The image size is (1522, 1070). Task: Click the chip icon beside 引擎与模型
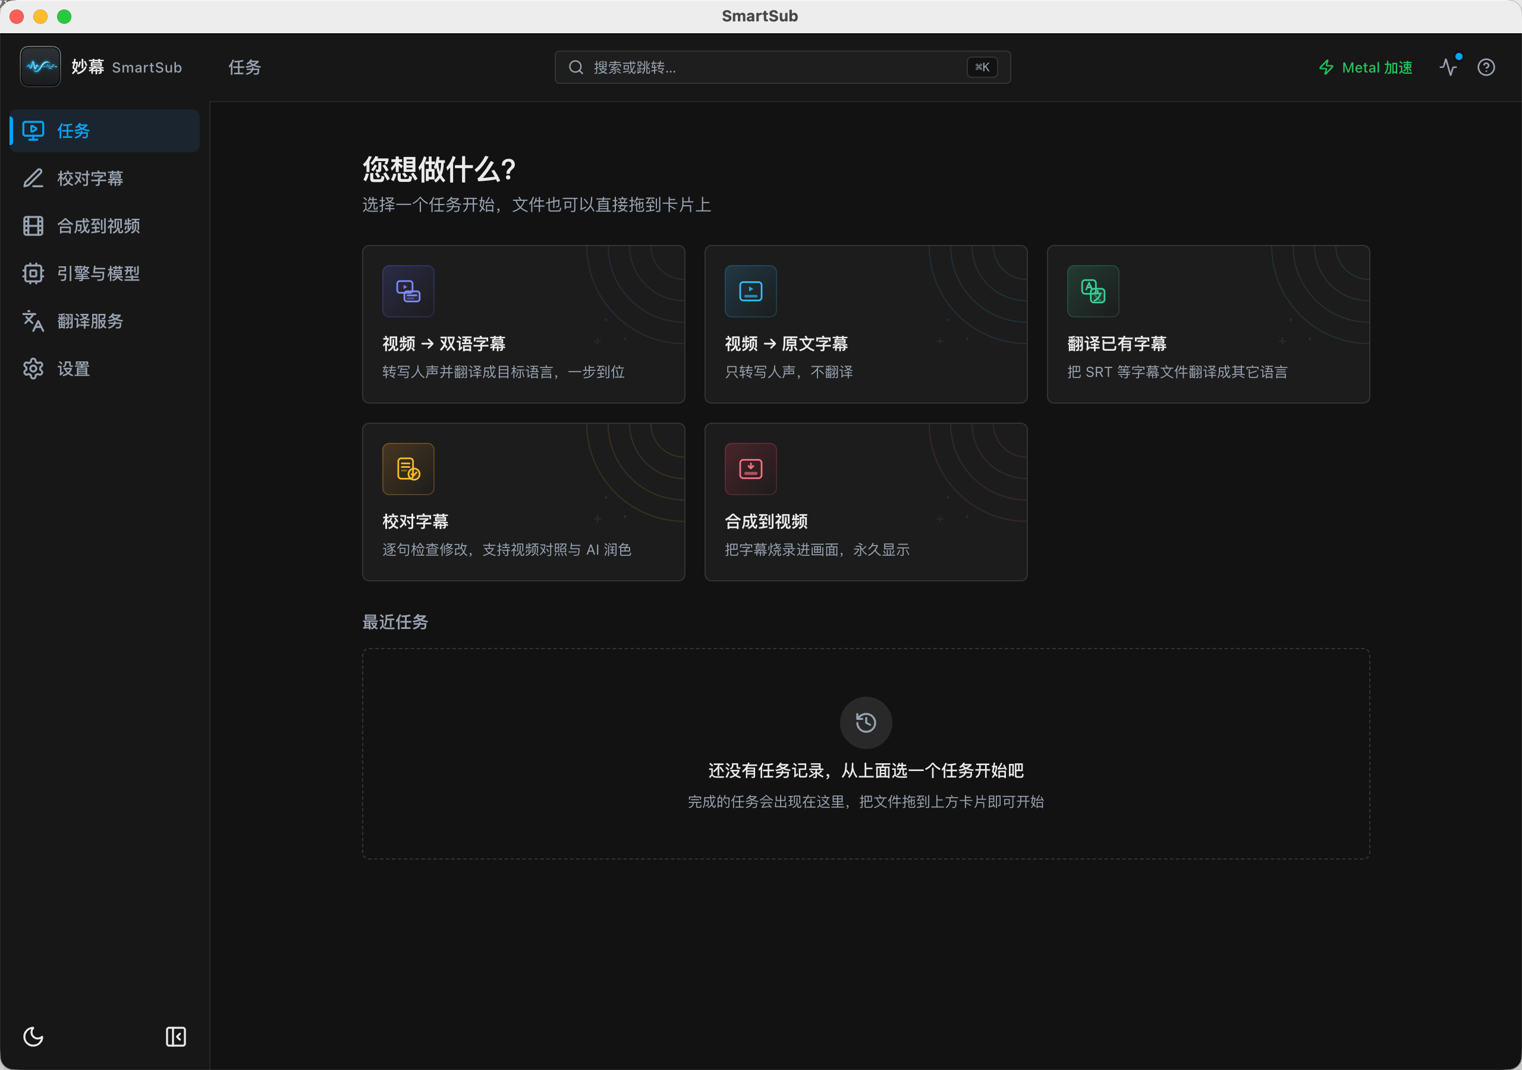pyautogui.click(x=33, y=273)
